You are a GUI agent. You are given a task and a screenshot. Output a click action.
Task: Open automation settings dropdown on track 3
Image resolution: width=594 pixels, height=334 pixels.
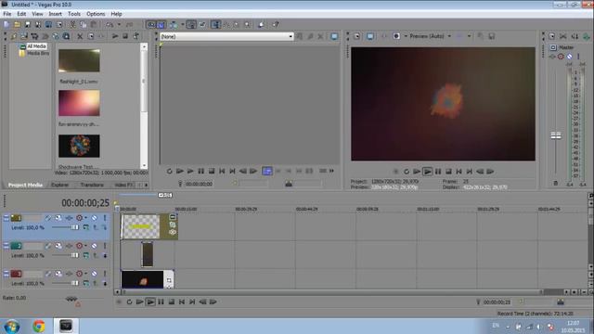coord(86,274)
